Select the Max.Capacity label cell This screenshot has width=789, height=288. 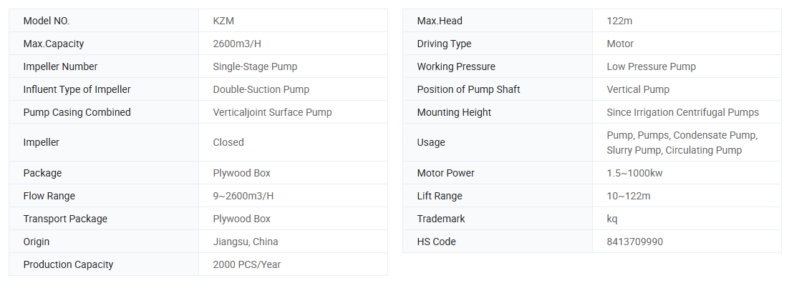54,44
